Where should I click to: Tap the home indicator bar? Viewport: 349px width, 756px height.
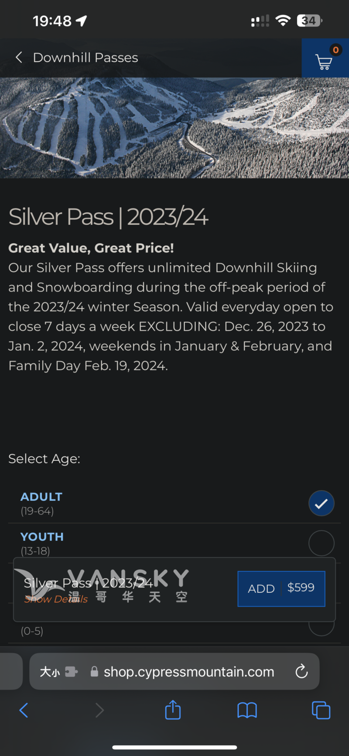(x=174, y=747)
